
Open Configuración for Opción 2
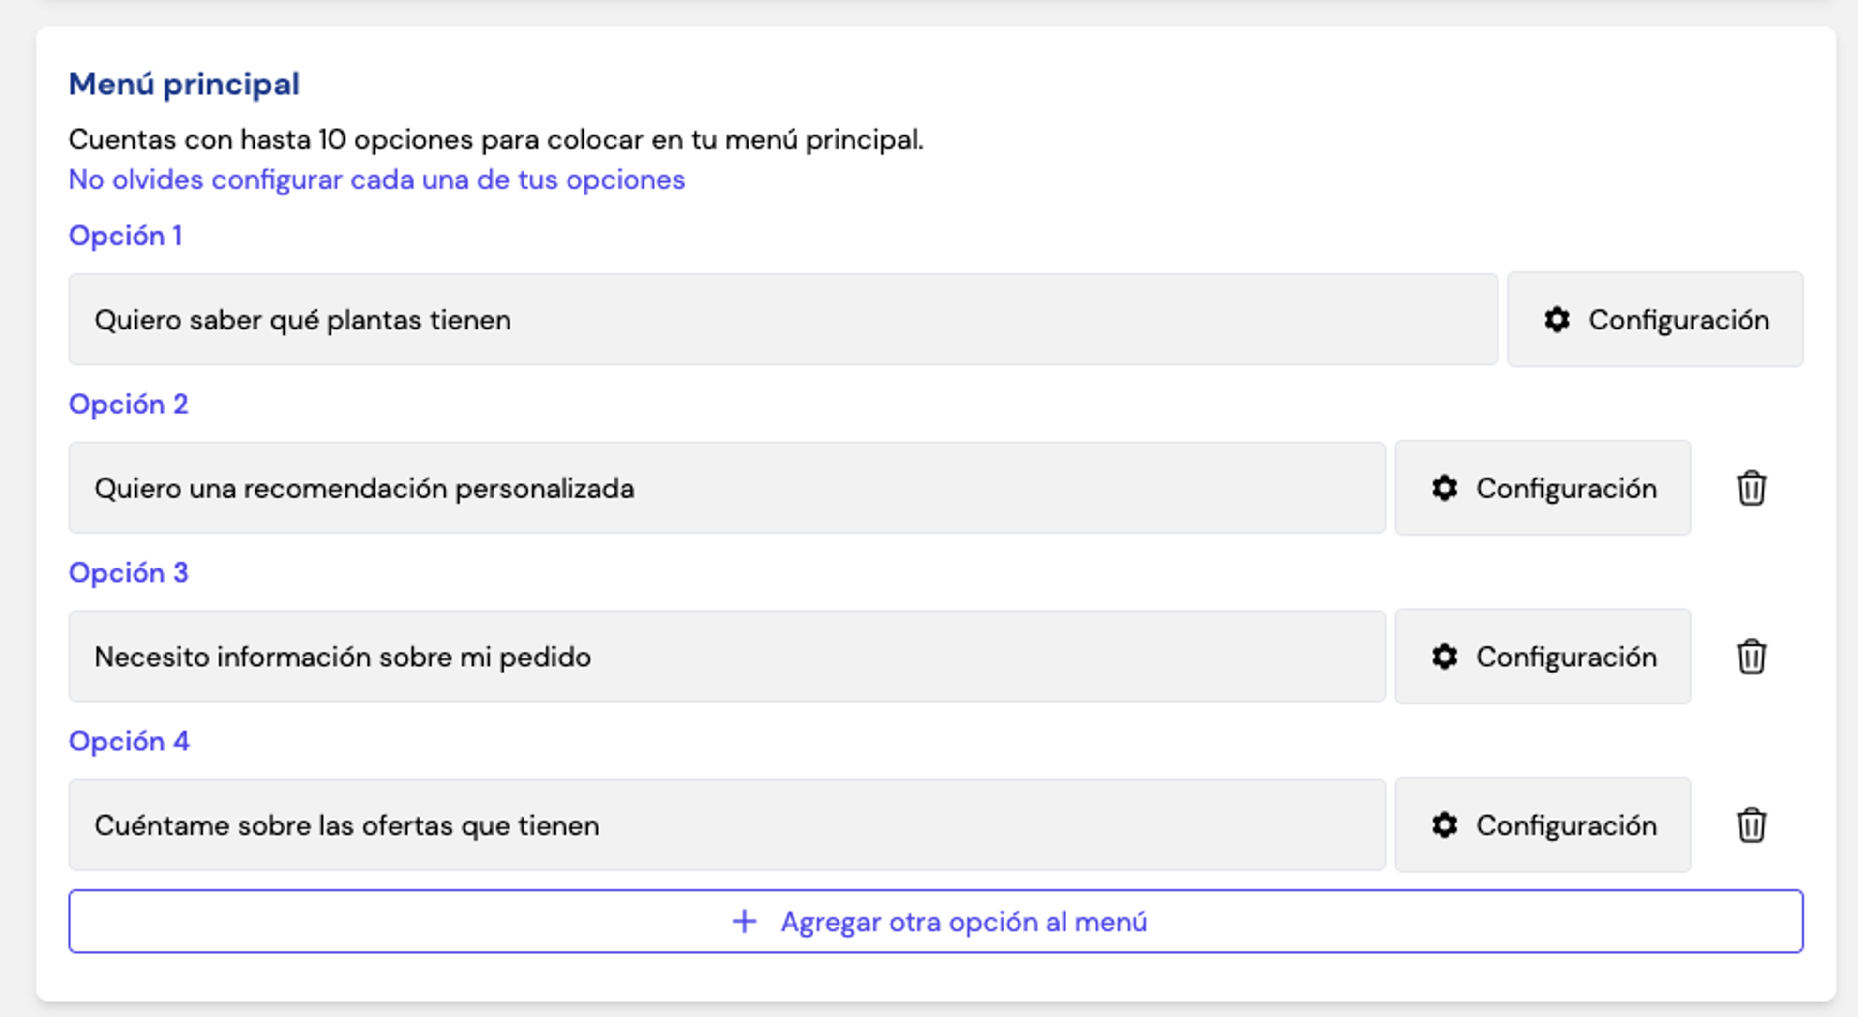[1543, 488]
